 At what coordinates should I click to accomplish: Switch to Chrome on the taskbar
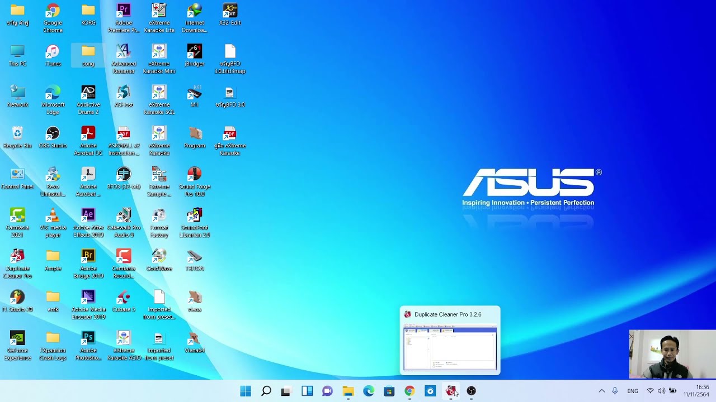409,391
